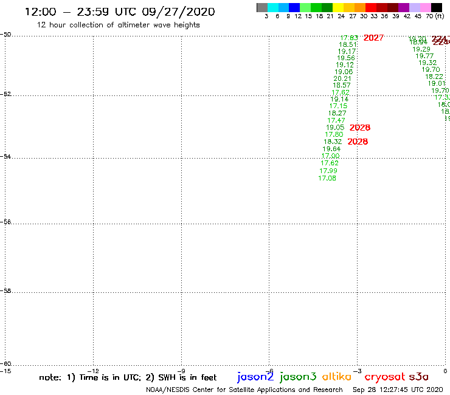Click the -12 longitude axis label
450x395 pixels.
[x=93, y=371]
